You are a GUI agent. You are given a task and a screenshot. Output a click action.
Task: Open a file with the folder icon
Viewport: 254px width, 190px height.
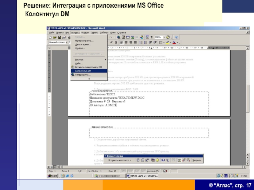tap(55, 37)
